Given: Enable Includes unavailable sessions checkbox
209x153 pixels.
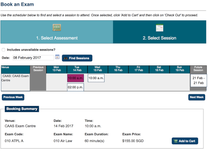Looking at the screenshot, I should 3,50.
